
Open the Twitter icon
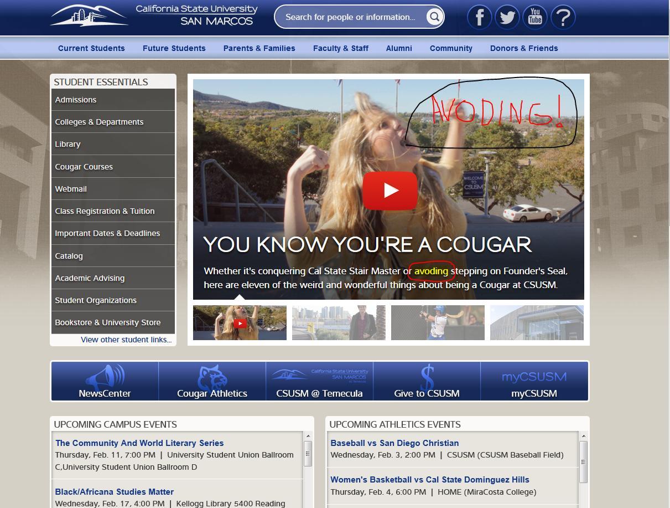507,17
